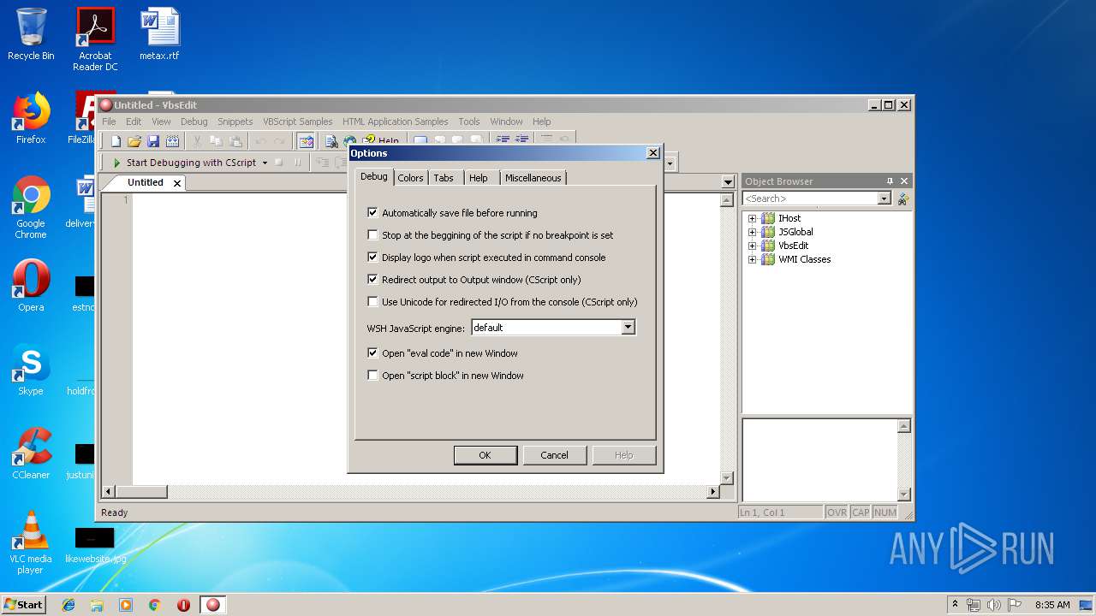Expand the VbsEdit tree node
The width and height of the screenshot is (1096, 616).
752,246
